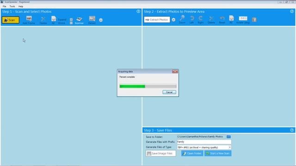
Task: Open Step 1 scan settings gear
Action: (101, 20)
